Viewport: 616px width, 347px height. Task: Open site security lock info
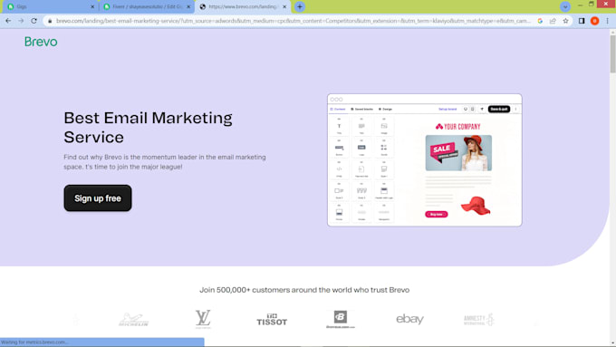point(50,21)
